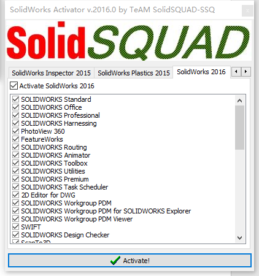Toggle the PhotoView 360 checkbox
The width and height of the screenshot is (259, 276).
pos(15,131)
